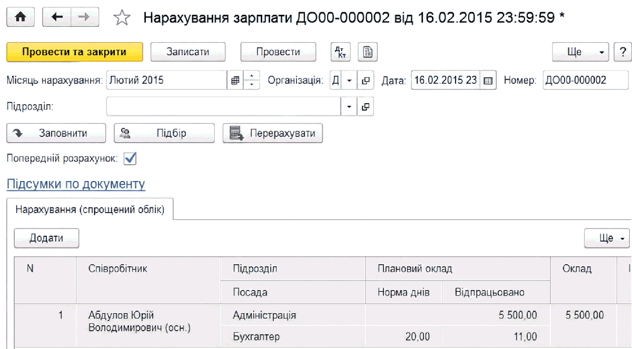The image size is (632, 349).
Task: Click the Провести button
Action: [278, 52]
